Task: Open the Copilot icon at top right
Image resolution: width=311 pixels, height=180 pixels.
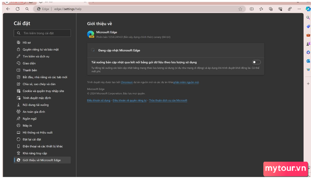Action: 308,9
